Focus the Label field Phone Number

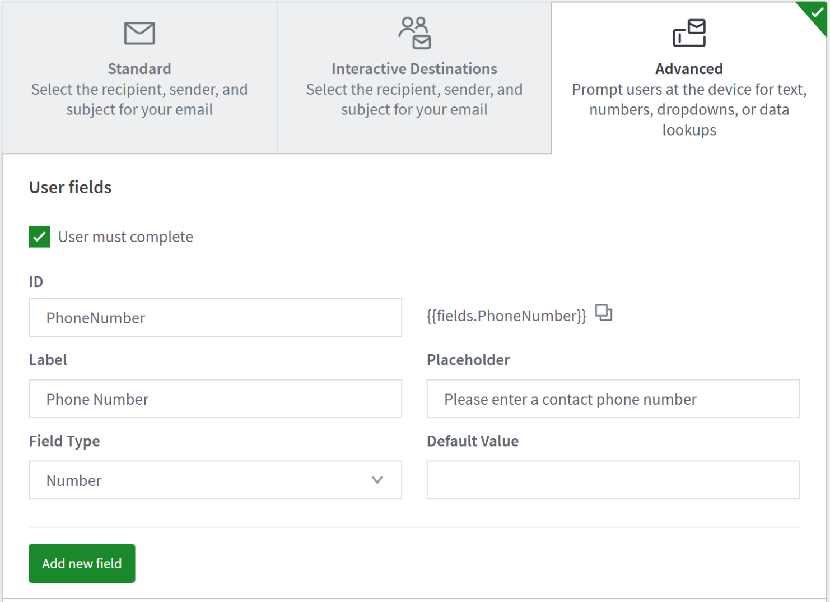point(215,399)
